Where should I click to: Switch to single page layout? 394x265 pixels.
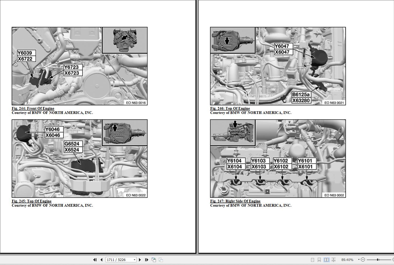coord(312,260)
